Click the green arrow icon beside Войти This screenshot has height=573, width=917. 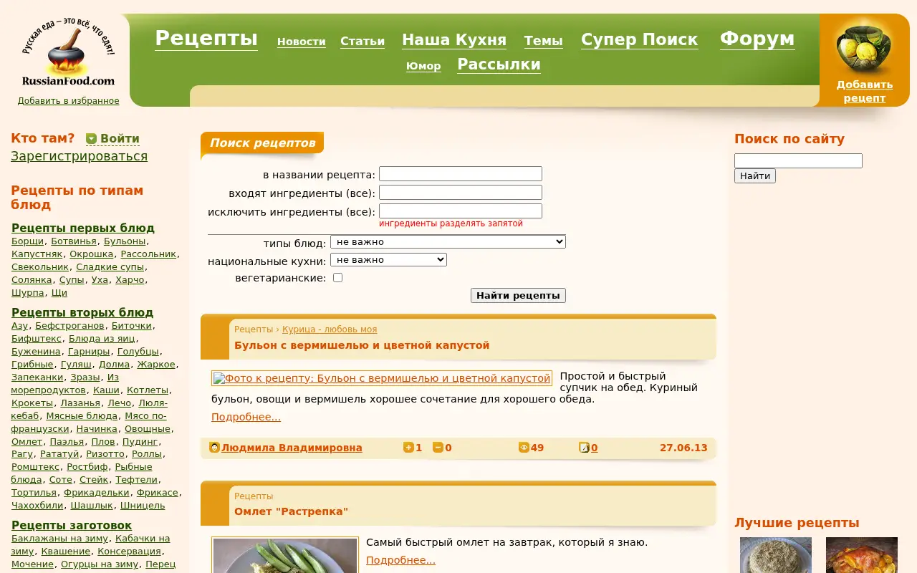coord(91,139)
